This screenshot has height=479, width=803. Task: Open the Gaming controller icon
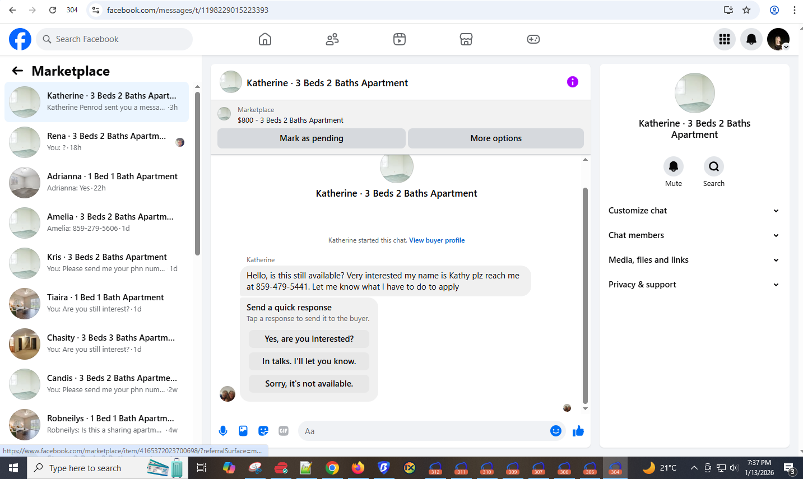pyautogui.click(x=533, y=39)
